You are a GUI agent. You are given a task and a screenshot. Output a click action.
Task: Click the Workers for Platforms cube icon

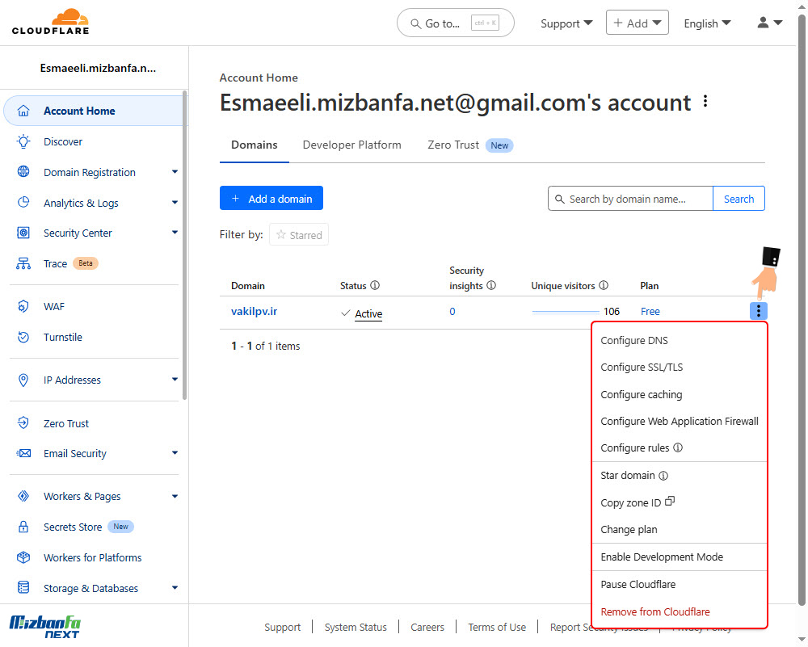(23, 557)
